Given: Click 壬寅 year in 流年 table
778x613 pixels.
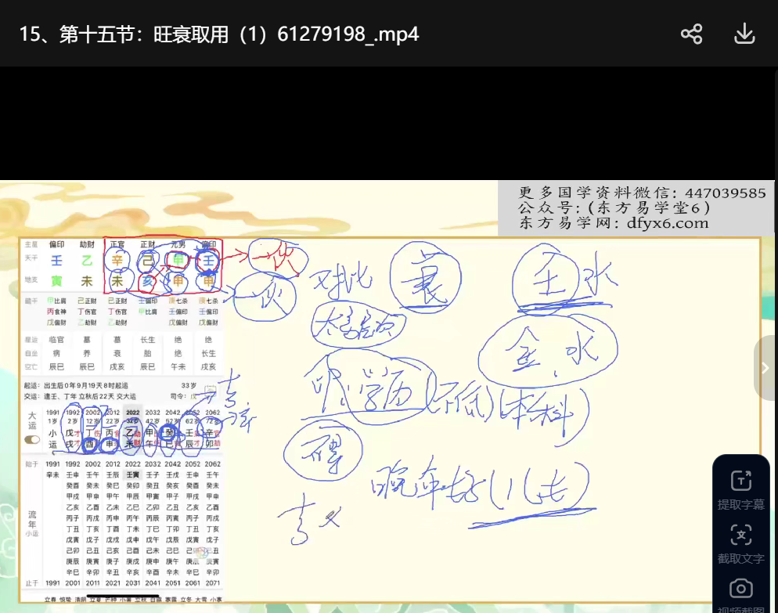Looking at the screenshot, I should (132, 474).
